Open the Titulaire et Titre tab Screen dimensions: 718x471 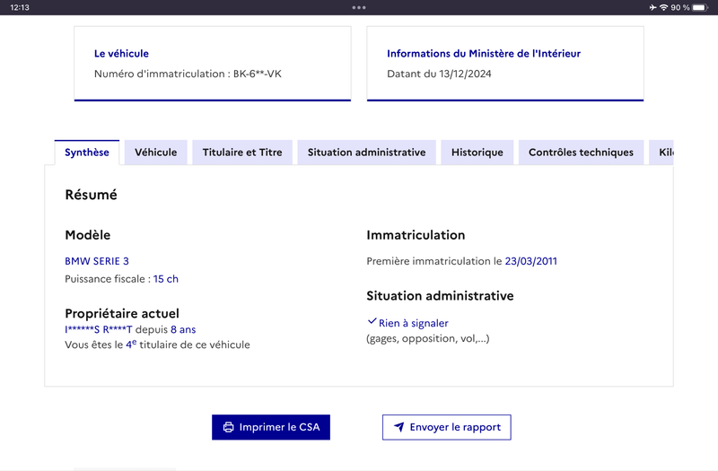pyautogui.click(x=242, y=153)
